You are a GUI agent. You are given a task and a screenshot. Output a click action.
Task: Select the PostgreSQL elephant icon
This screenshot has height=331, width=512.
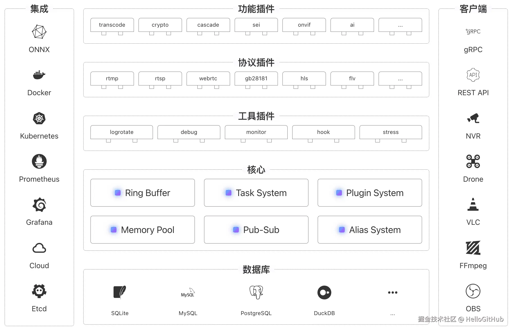pyautogui.click(x=256, y=292)
